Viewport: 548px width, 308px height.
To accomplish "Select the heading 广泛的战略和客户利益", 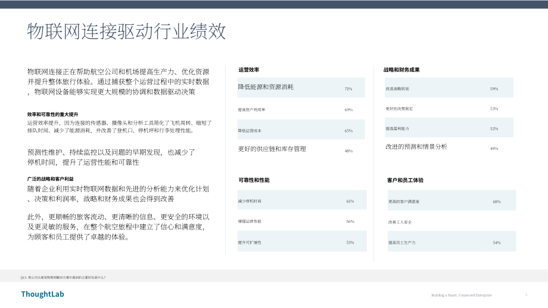I will point(50,179).
